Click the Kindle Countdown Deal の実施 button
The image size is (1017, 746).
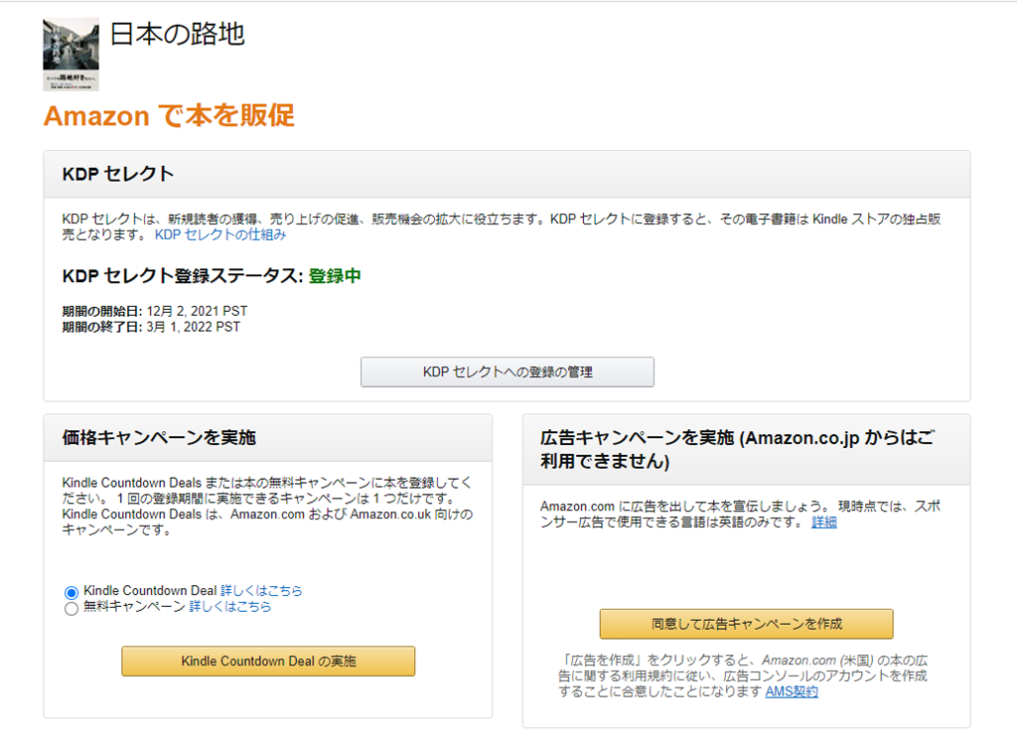268,661
